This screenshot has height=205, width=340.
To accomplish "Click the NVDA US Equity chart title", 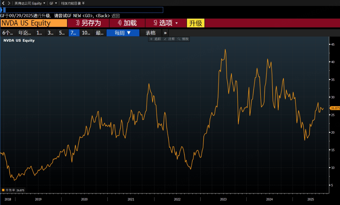I will [19, 40].
